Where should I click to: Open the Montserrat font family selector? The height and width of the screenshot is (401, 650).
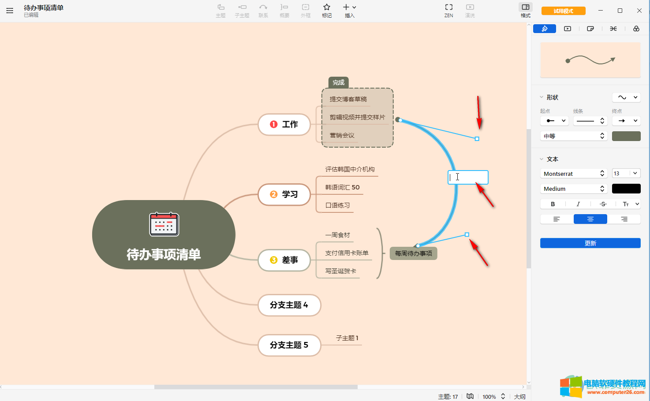click(574, 174)
